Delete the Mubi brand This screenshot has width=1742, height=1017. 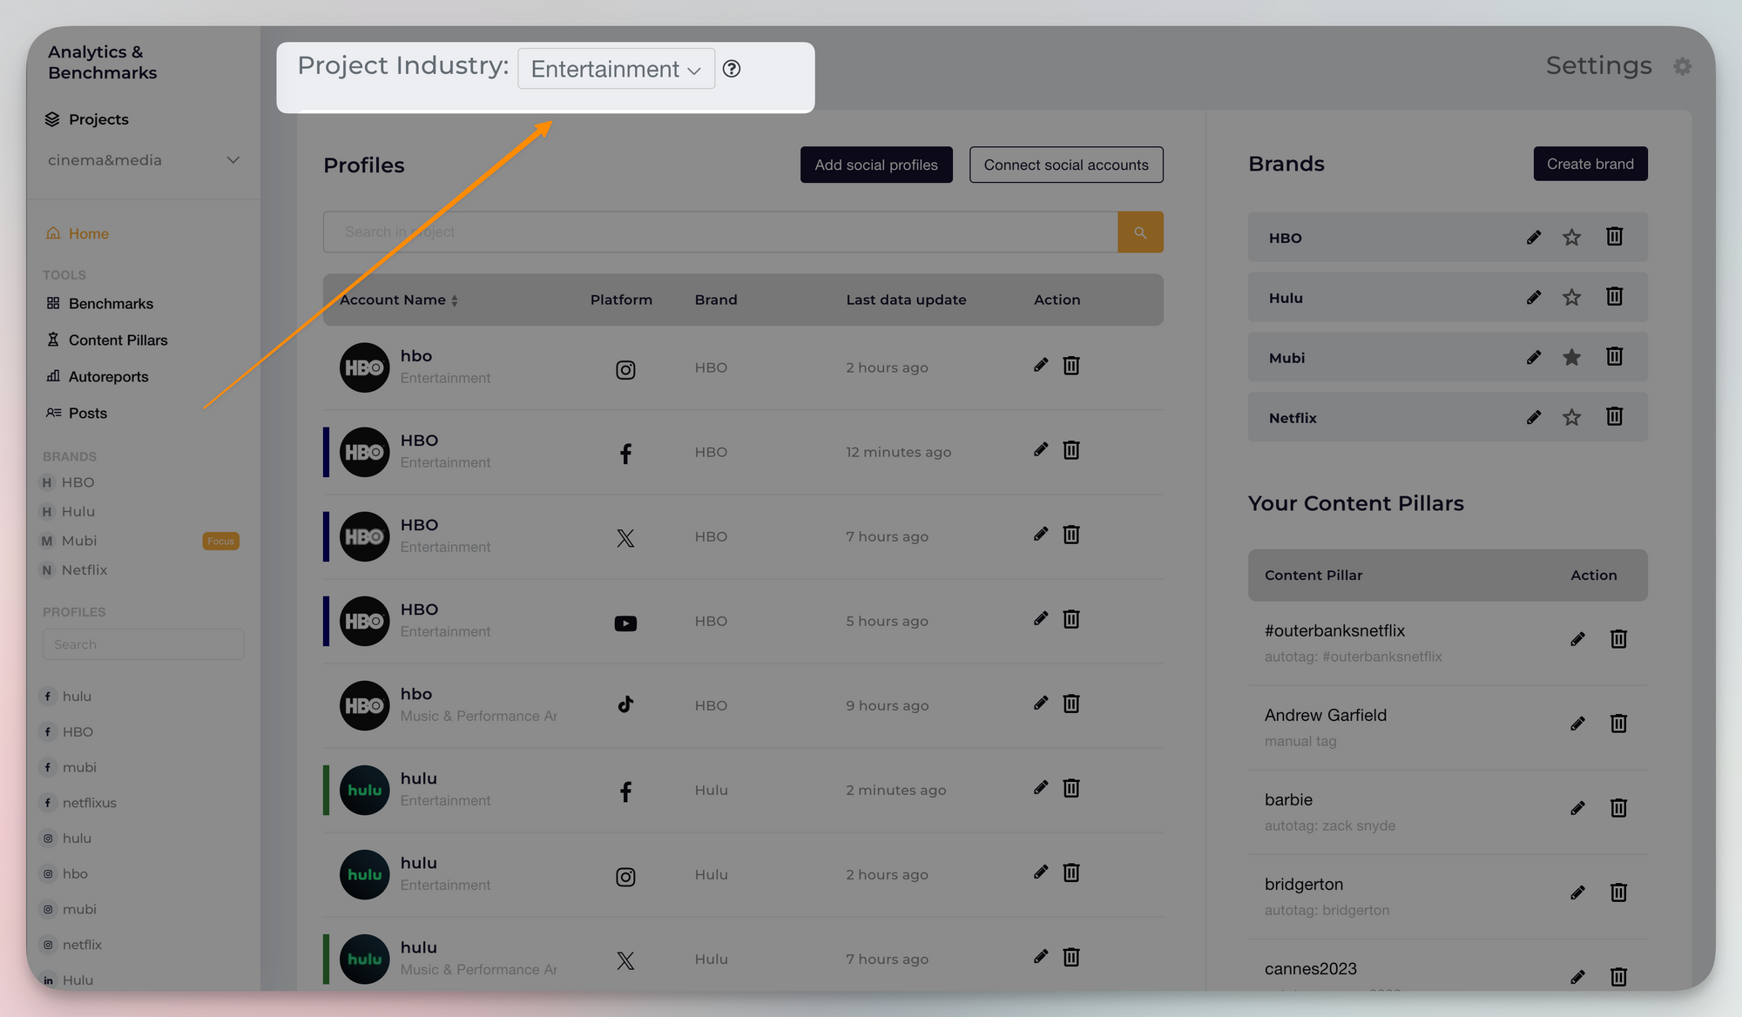click(1614, 357)
